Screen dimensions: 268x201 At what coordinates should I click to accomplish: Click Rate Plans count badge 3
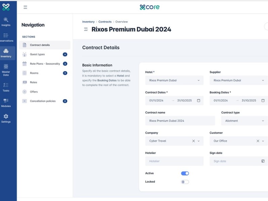coord(65,64)
